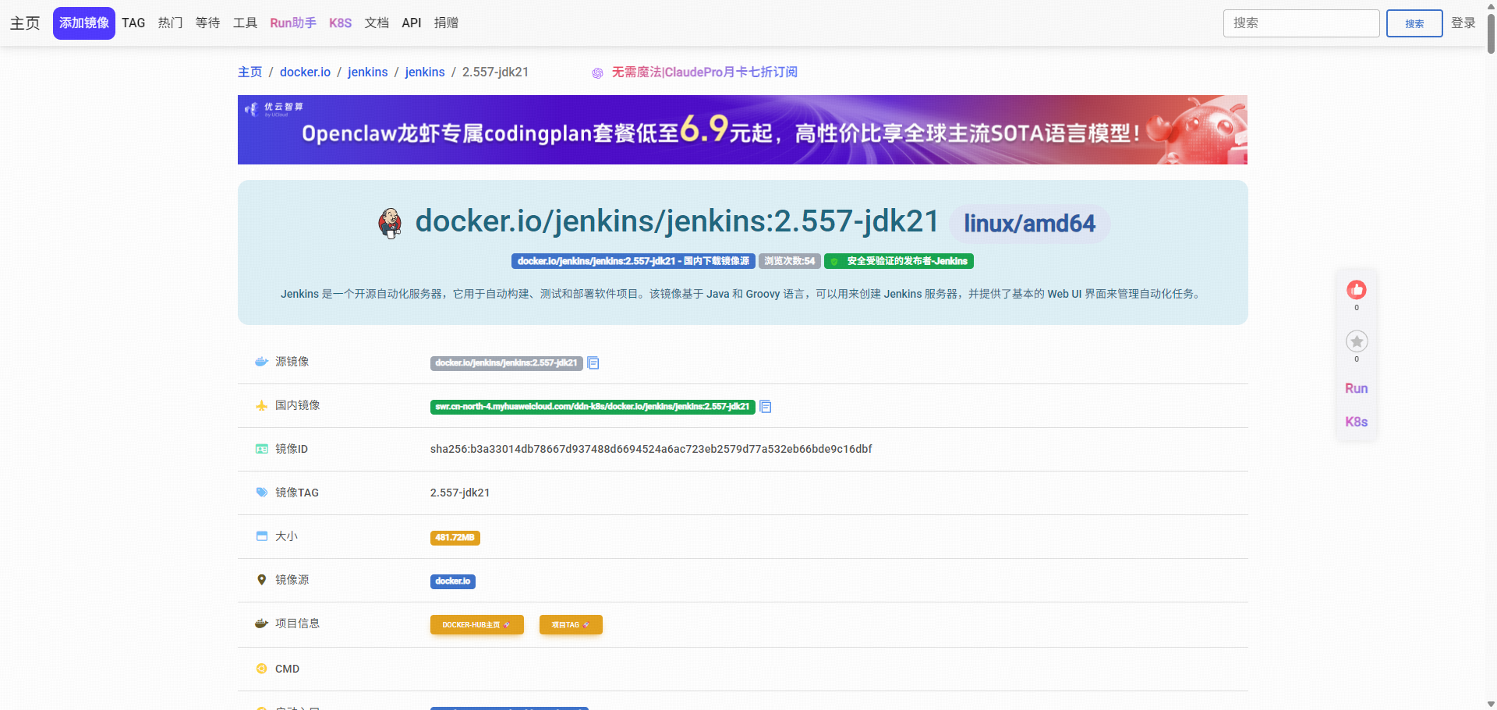Viewport: 1497px width, 710px height.
Task: Click the Openclaw codingplan ad banner
Action: [742, 129]
